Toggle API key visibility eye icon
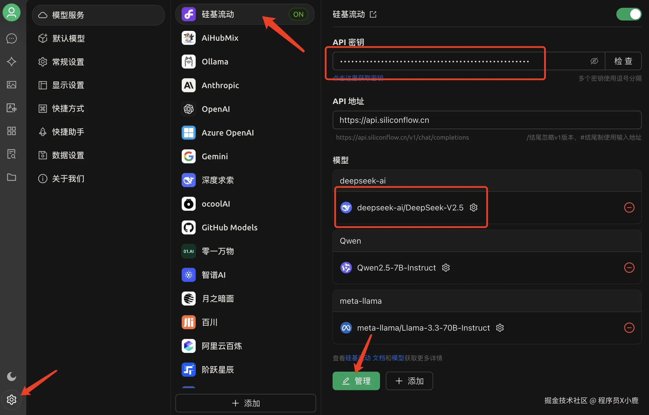The width and height of the screenshot is (649, 415). pyautogui.click(x=594, y=61)
